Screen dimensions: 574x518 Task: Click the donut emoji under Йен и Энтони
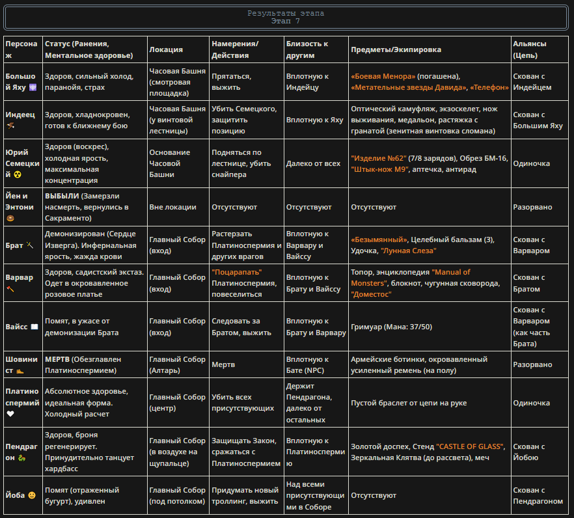click(x=10, y=218)
